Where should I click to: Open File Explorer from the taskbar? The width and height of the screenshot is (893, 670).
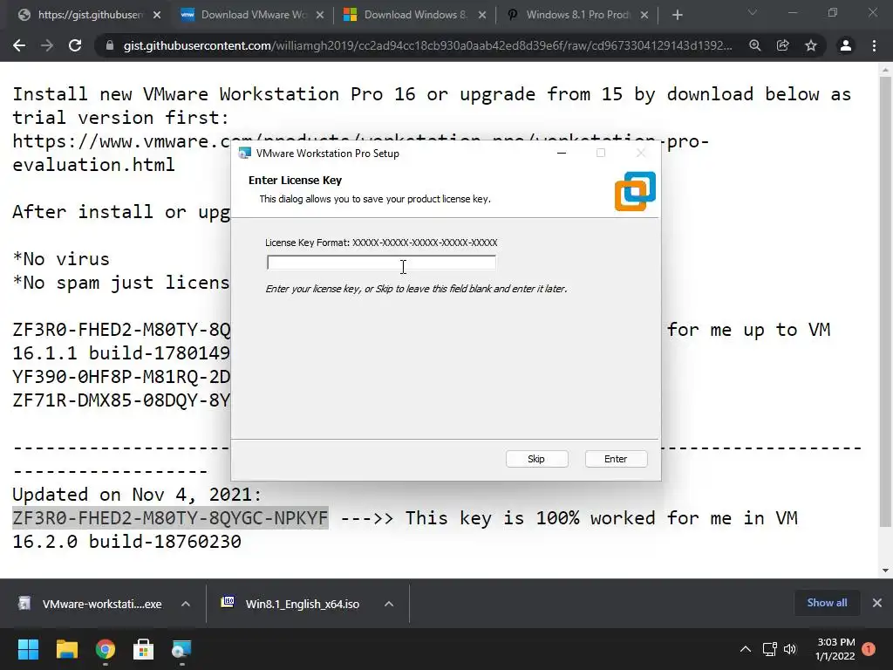point(66,649)
